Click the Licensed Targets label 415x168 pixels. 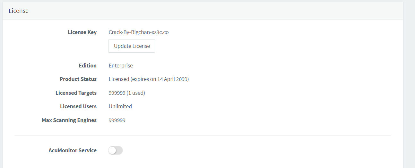[76, 93]
